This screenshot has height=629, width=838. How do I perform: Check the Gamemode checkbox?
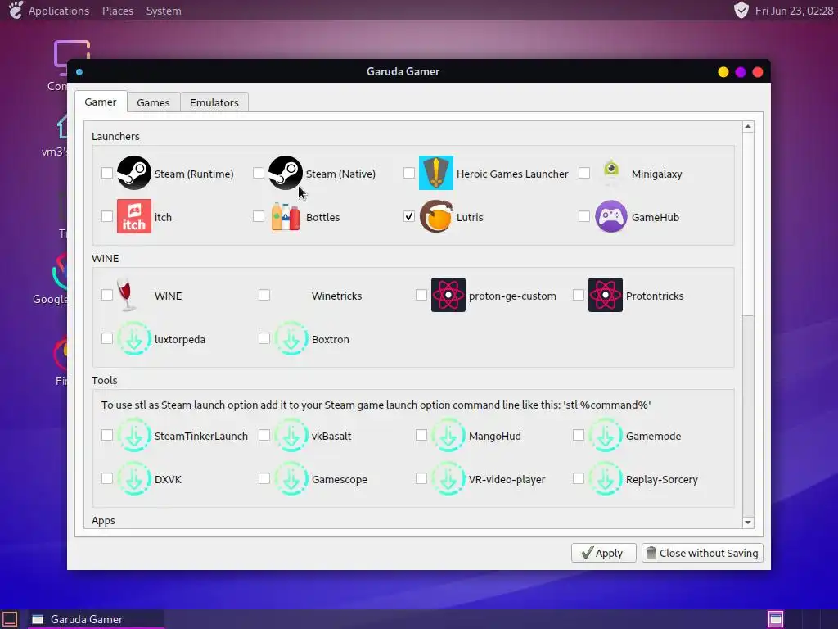pyautogui.click(x=579, y=435)
